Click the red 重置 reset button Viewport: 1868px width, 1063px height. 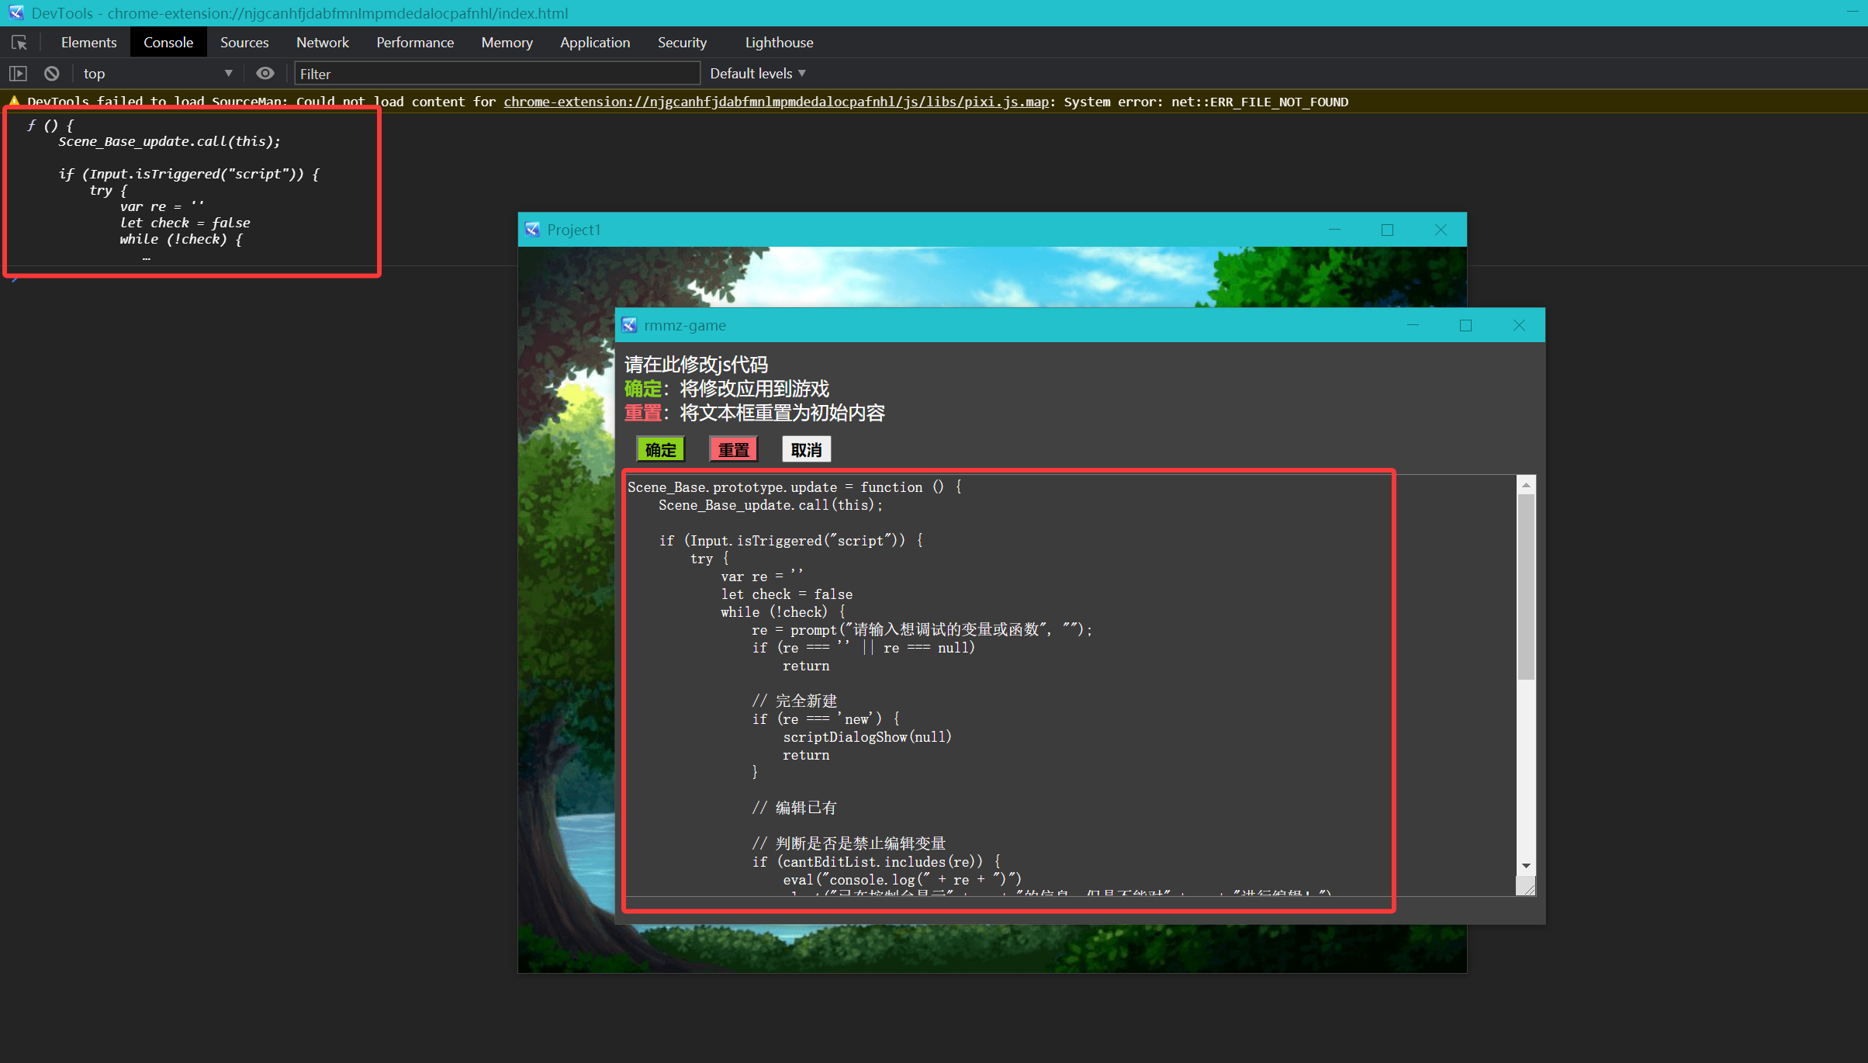pyautogui.click(x=734, y=450)
